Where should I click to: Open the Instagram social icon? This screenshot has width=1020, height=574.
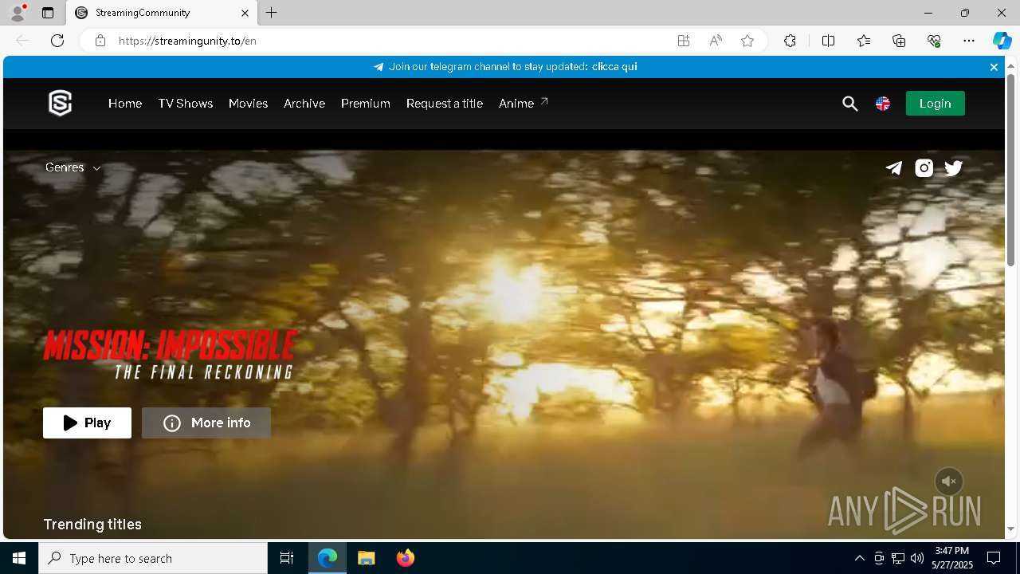pyautogui.click(x=924, y=167)
